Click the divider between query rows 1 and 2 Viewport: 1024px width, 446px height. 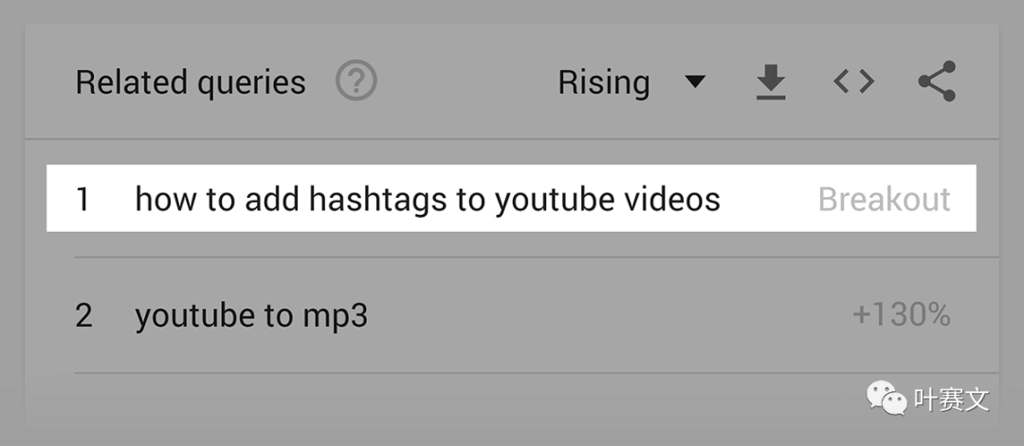pos(537,257)
